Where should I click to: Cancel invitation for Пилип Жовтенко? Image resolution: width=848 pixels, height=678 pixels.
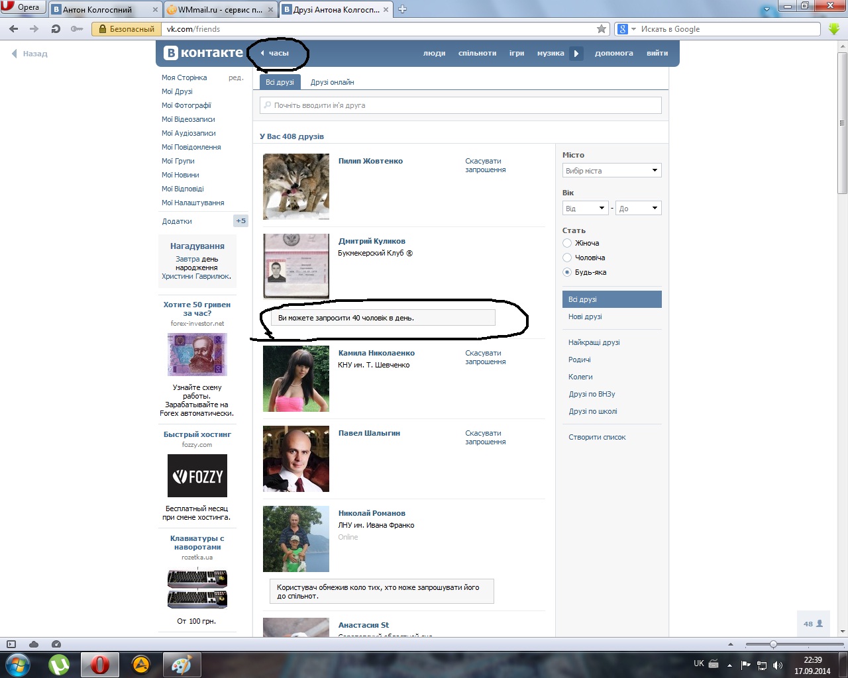point(485,166)
